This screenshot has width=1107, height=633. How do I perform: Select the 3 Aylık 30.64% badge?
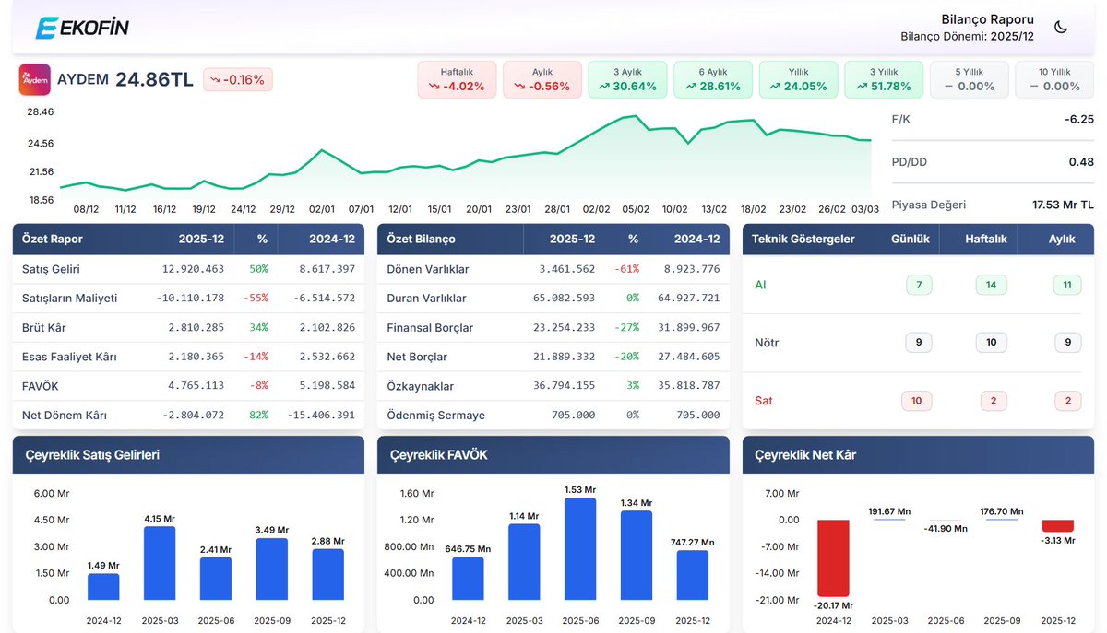pos(627,79)
